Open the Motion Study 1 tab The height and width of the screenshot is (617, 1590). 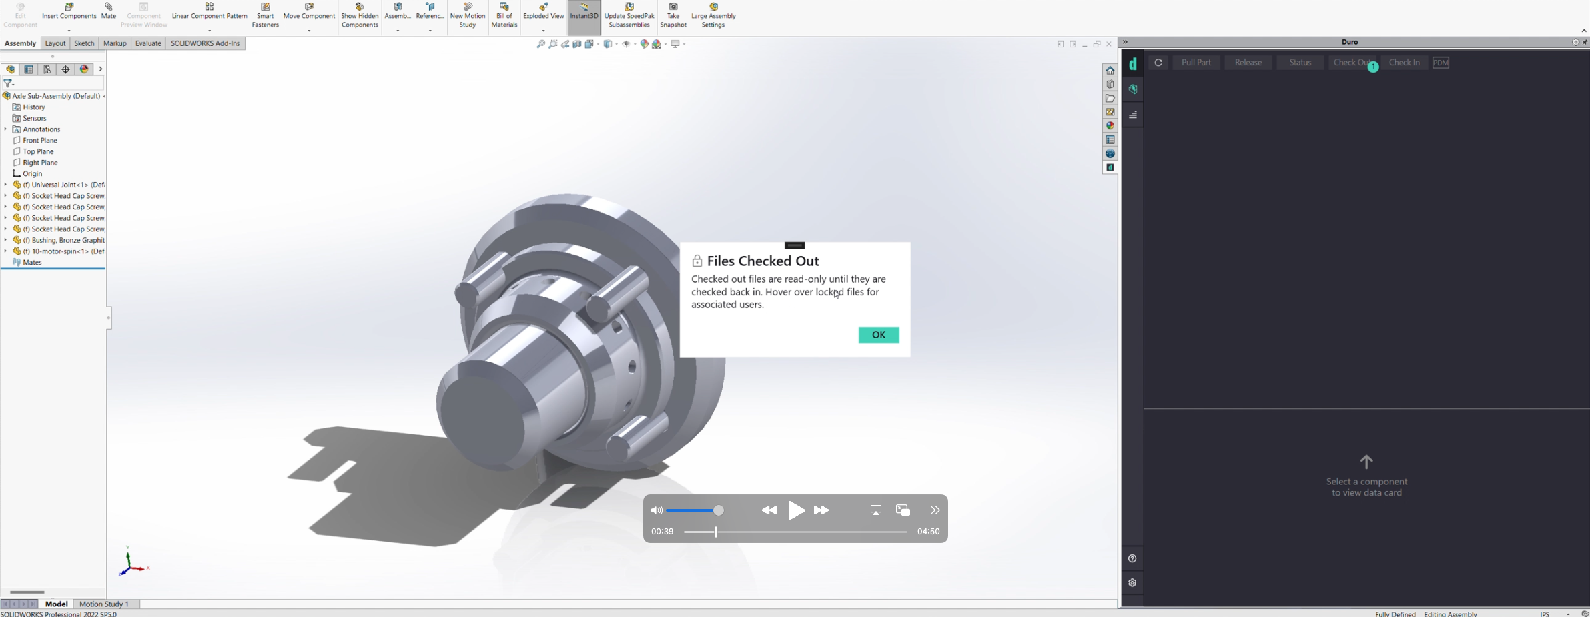[104, 604]
